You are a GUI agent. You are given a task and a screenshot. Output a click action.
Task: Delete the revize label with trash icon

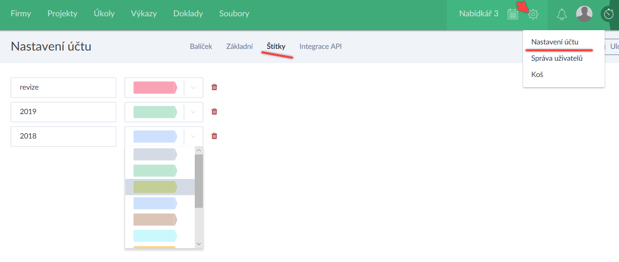[x=214, y=87]
